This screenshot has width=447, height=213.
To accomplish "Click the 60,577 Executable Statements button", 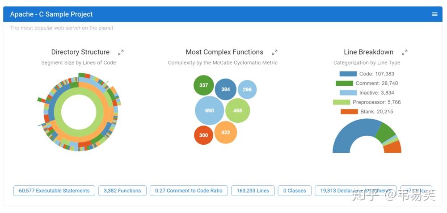I will (54, 191).
